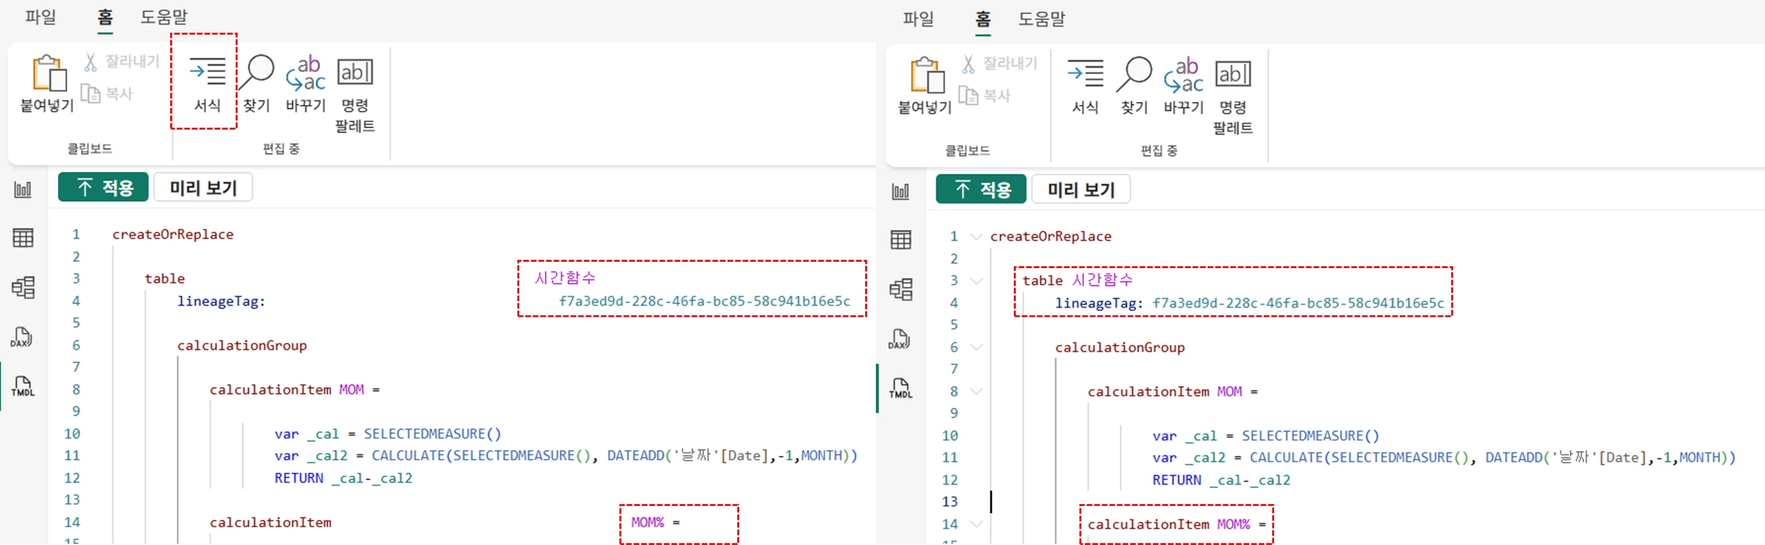The width and height of the screenshot is (1765, 545).
Task: Collapse calculationItem MOM fold on line 8
Action: coord(976,391)
